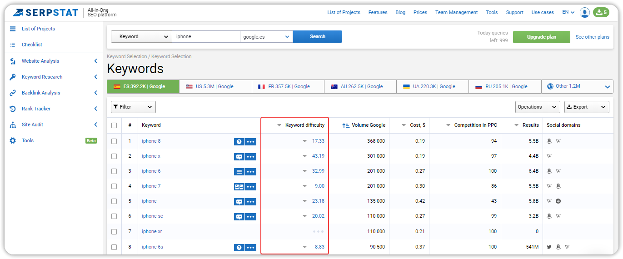Check the box for iphone se row
The width and height of the screenshot is (623, 259).
114,216
